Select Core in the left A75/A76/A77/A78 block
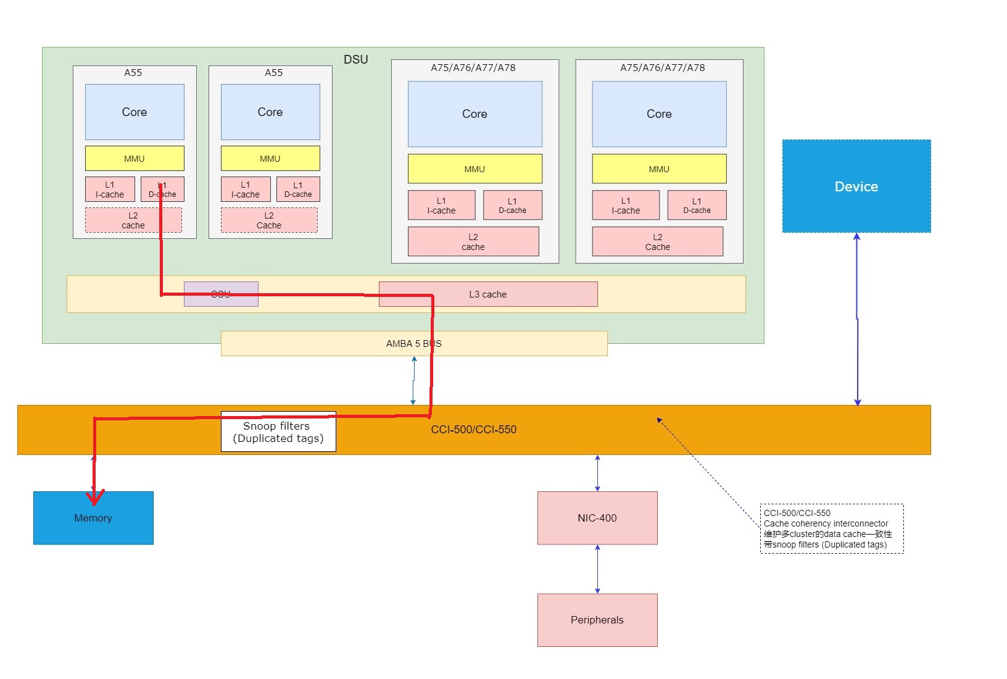Viewport: 1007px width, 679px height. pyautogui.click(x=475, y=114)
